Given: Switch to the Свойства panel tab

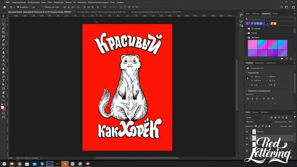Looking at the screenshot, I should (x=250, y=63).
